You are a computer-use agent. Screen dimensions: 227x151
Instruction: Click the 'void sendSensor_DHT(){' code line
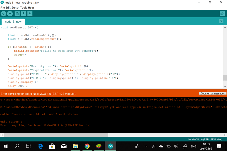[x=19, y=27]
